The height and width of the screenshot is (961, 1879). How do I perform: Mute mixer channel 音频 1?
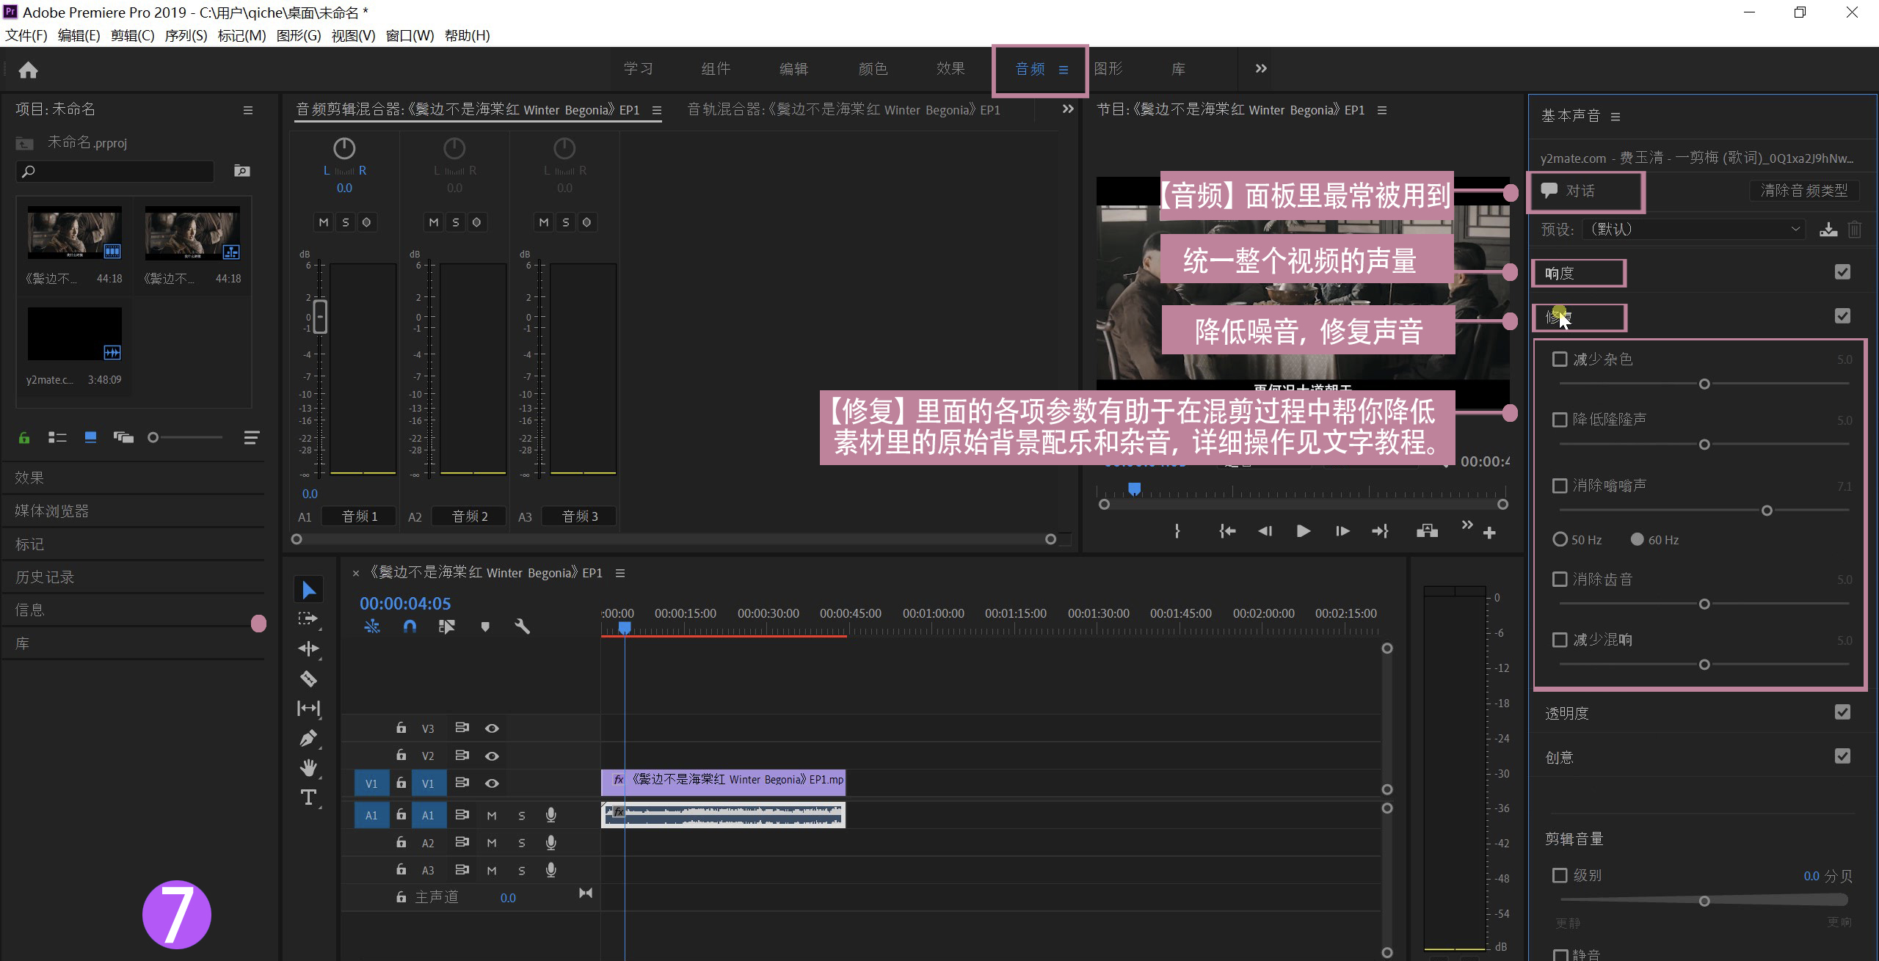323,222
